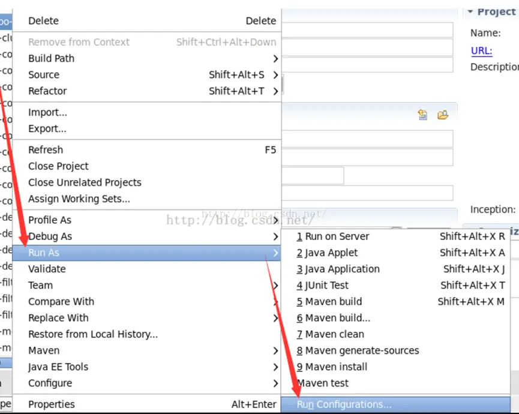519x414 pixels.
Task: Open the Build Path submenu
Action: tap(147, 58)
